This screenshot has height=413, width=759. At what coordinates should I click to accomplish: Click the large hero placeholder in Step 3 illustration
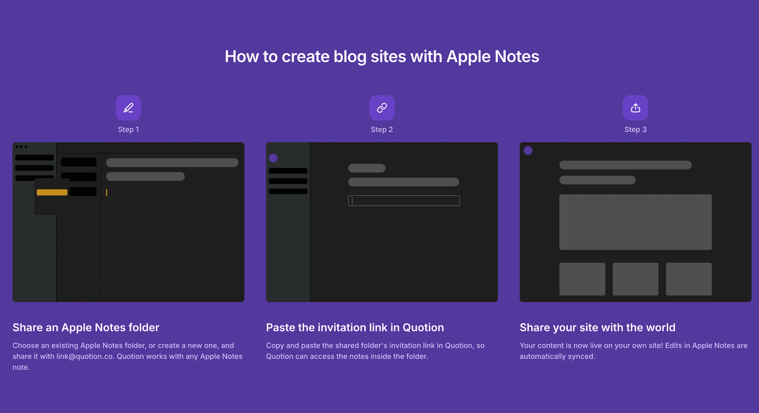[x=635, y=222]
